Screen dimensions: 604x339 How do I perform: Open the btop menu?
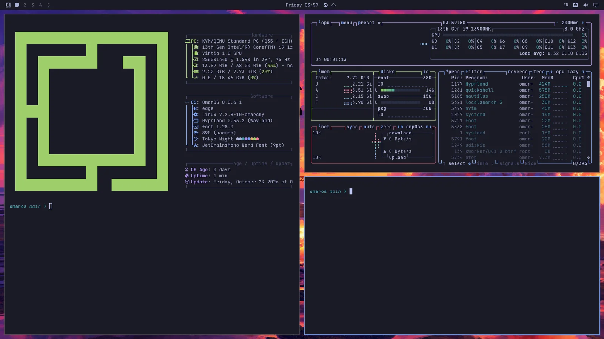[x=346, y=23]
